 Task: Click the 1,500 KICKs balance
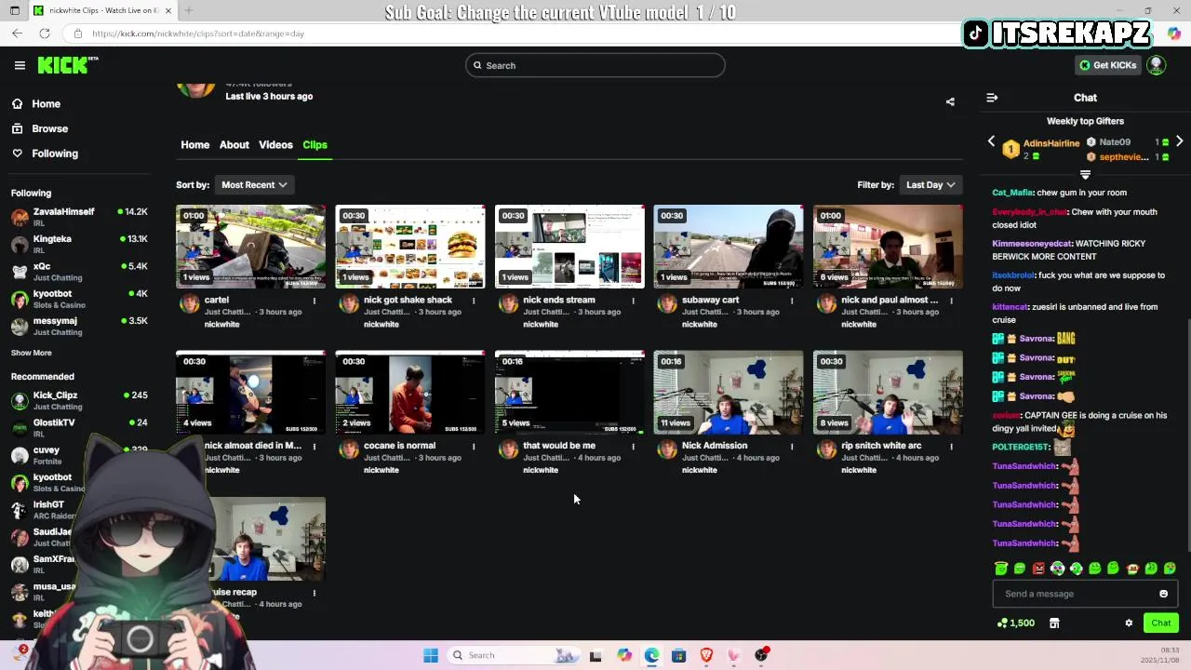(1016, 623)
